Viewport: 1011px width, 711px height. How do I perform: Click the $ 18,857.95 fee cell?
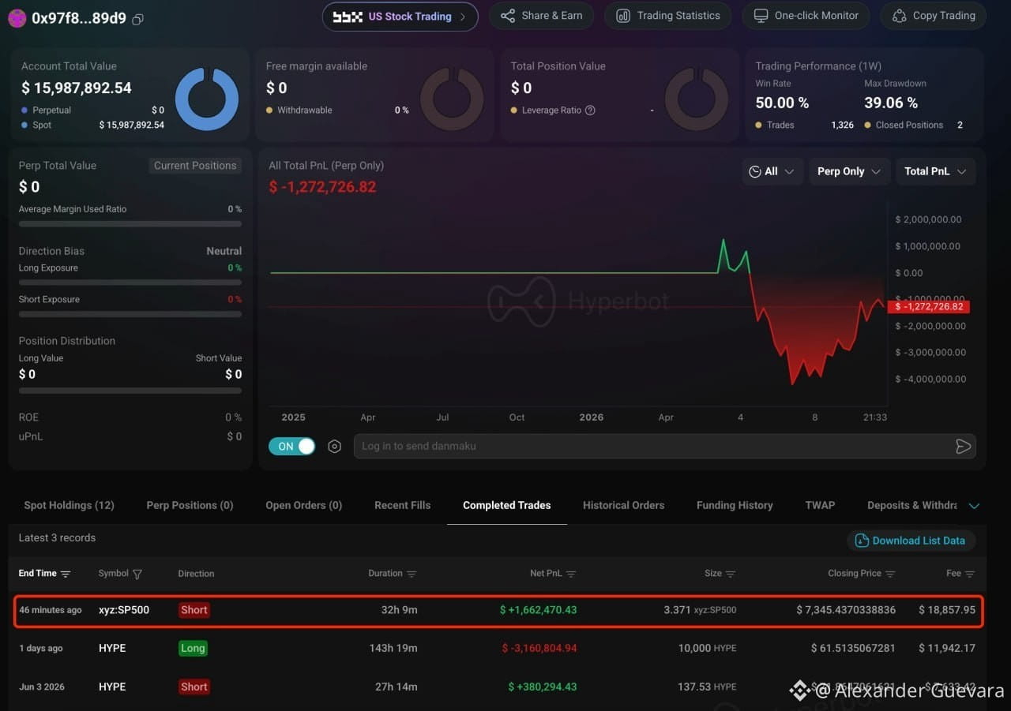947,610
